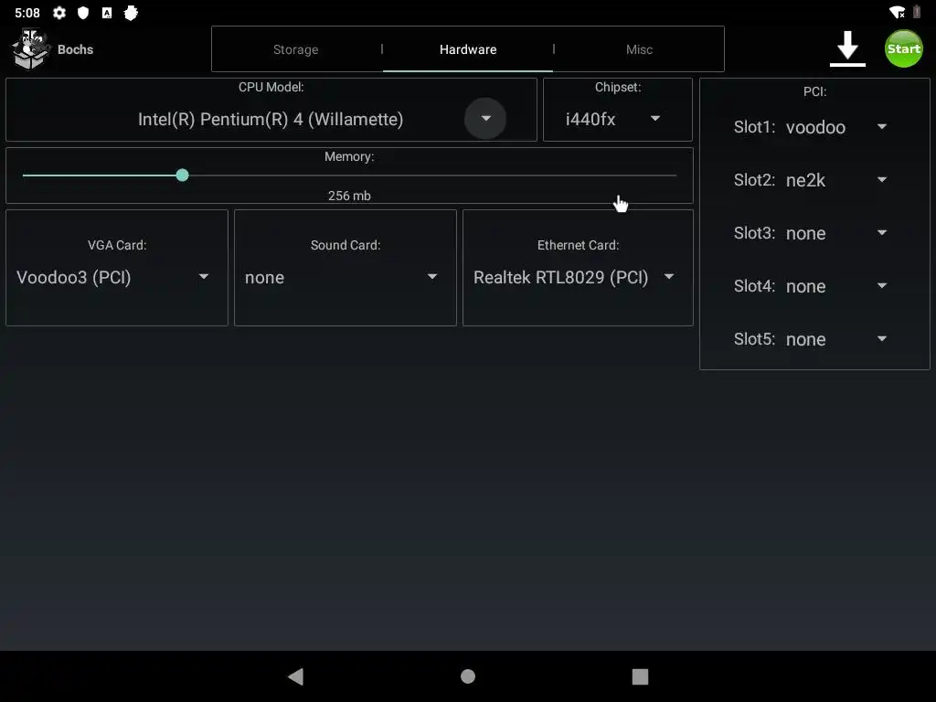Screen dimensions: 936x702
Task: Switch to the Storage tab
Action: (295, 49)
